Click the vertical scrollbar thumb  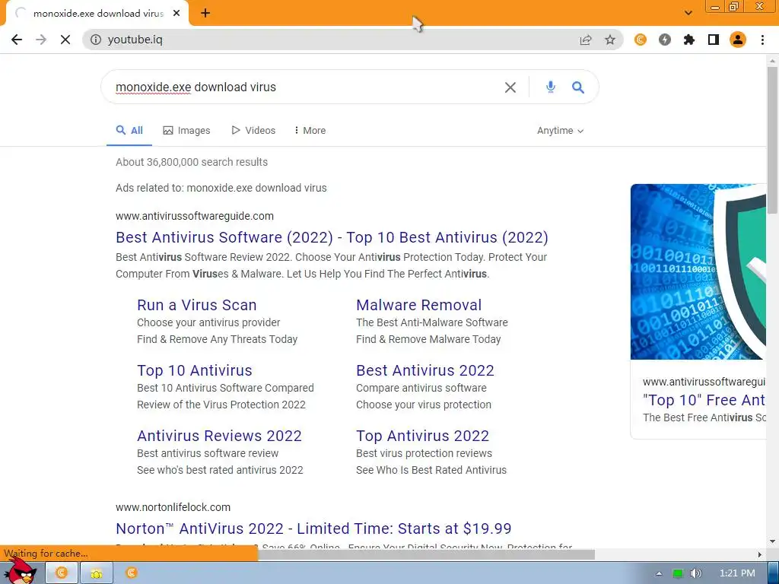click(772, 139)
